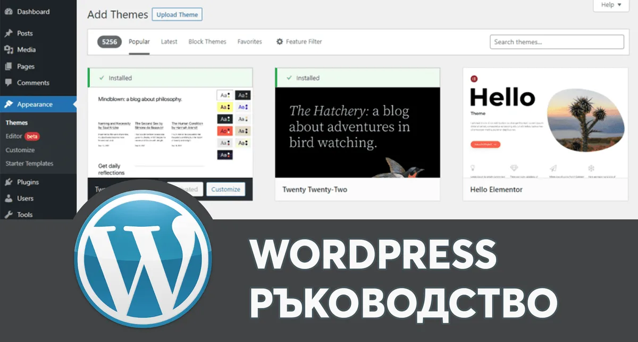Open the Hello Elementor theme preview
The width and height of the screenshot is (638, 342).
pos(546,123)
